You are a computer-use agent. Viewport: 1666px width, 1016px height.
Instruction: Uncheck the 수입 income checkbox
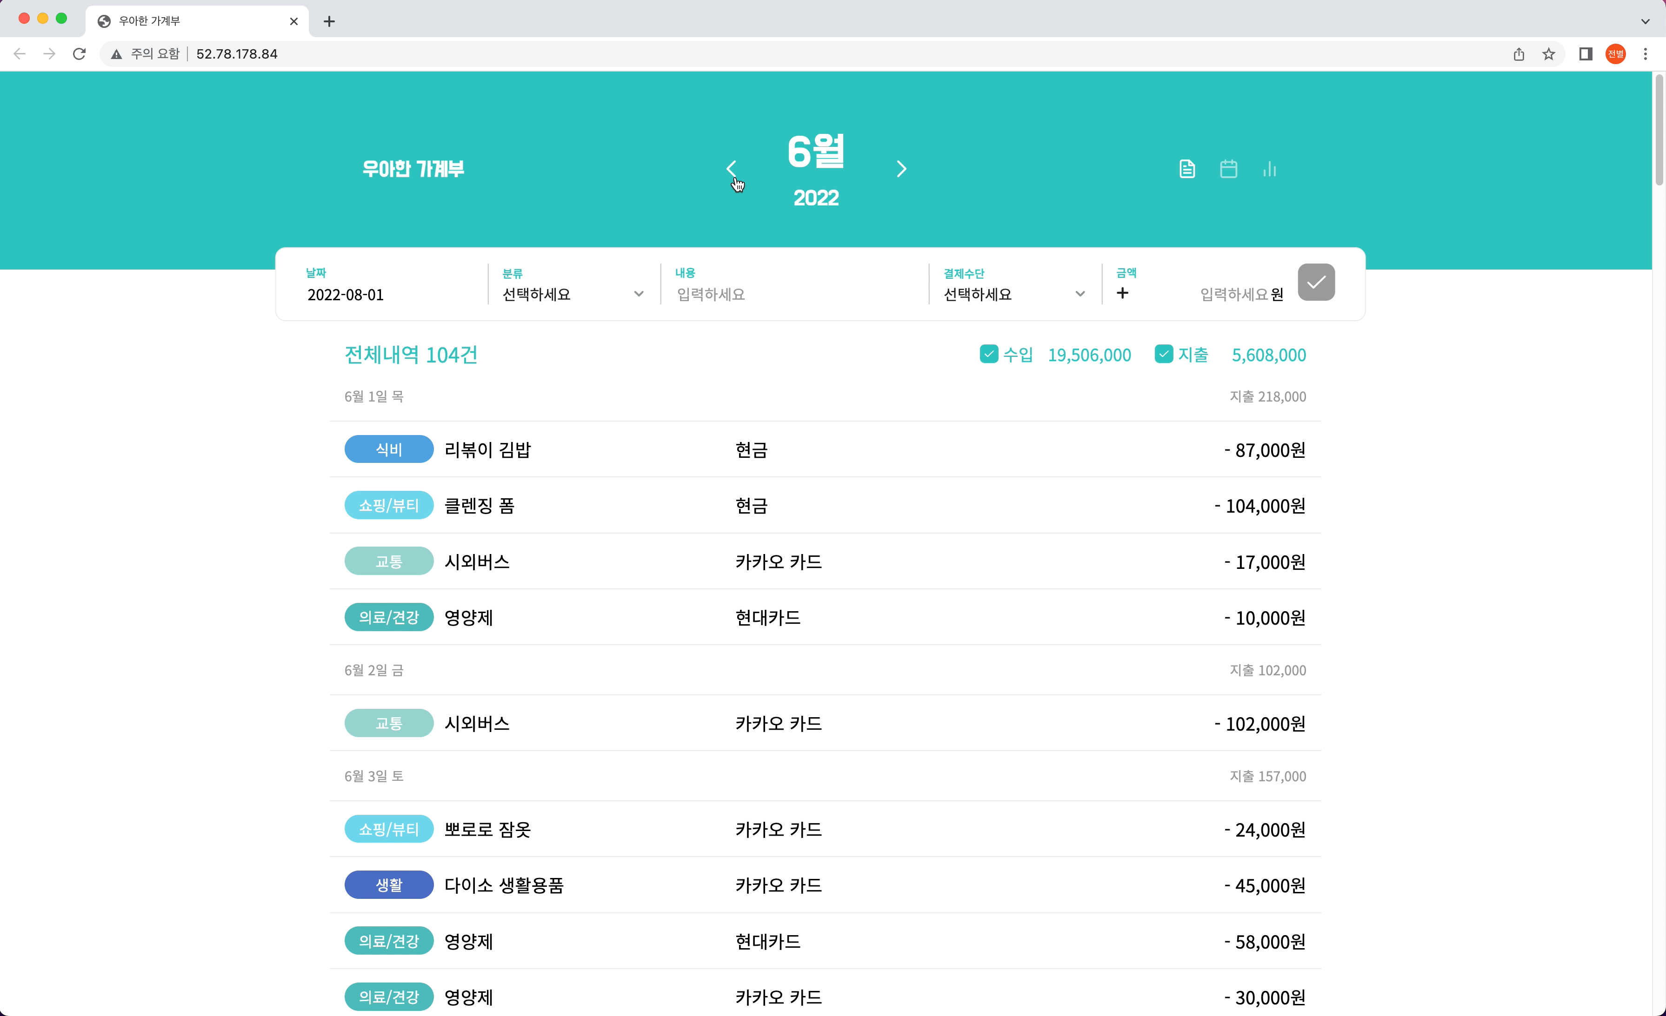pyautogui.click(x=988, y=354)
